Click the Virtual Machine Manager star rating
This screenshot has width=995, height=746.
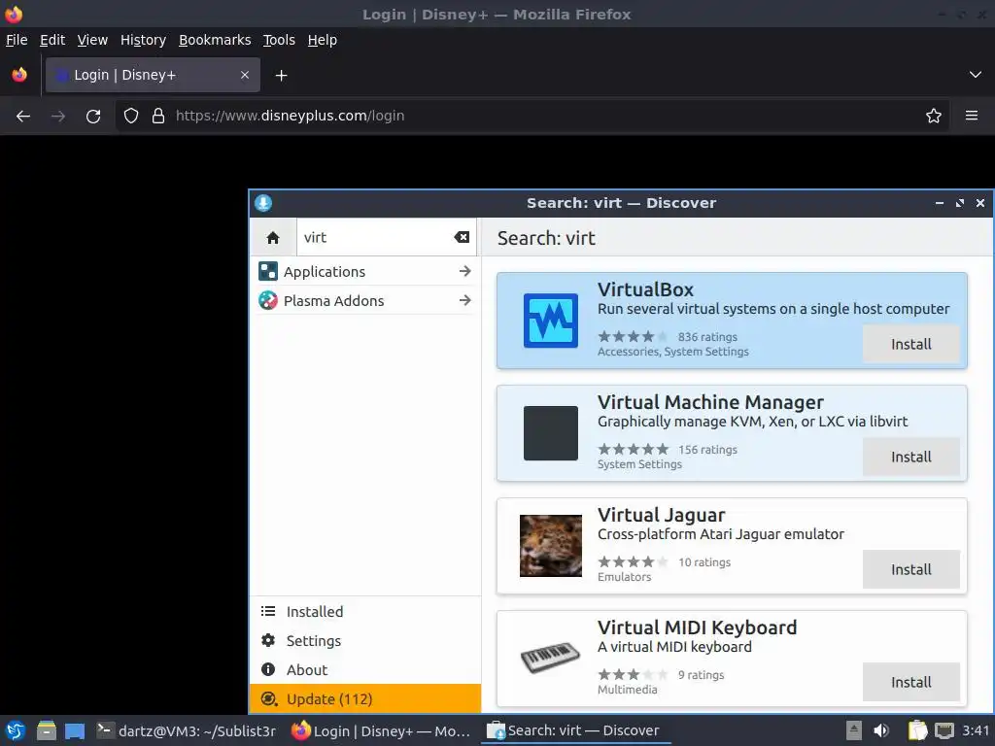click(x=633, y=449)
